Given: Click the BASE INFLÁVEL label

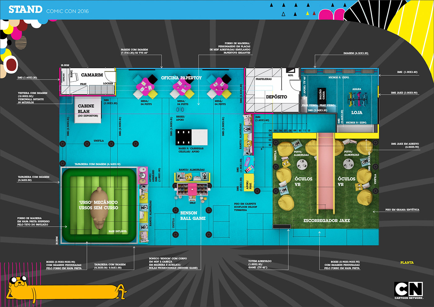Looking at the screenshot, I should 117,231.
